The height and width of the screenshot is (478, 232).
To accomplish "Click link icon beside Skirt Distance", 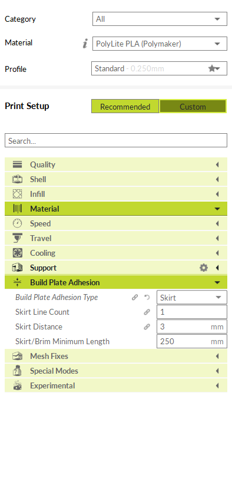I will point(147,327).
